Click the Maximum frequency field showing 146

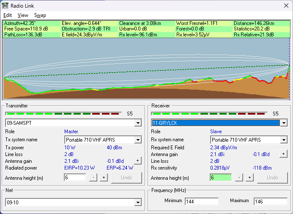[x=271, y=201]
